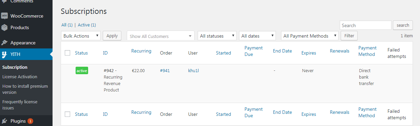Click the Products box icon
The image size is (420, 126).
pyautogui.click(x=4, y=27)
